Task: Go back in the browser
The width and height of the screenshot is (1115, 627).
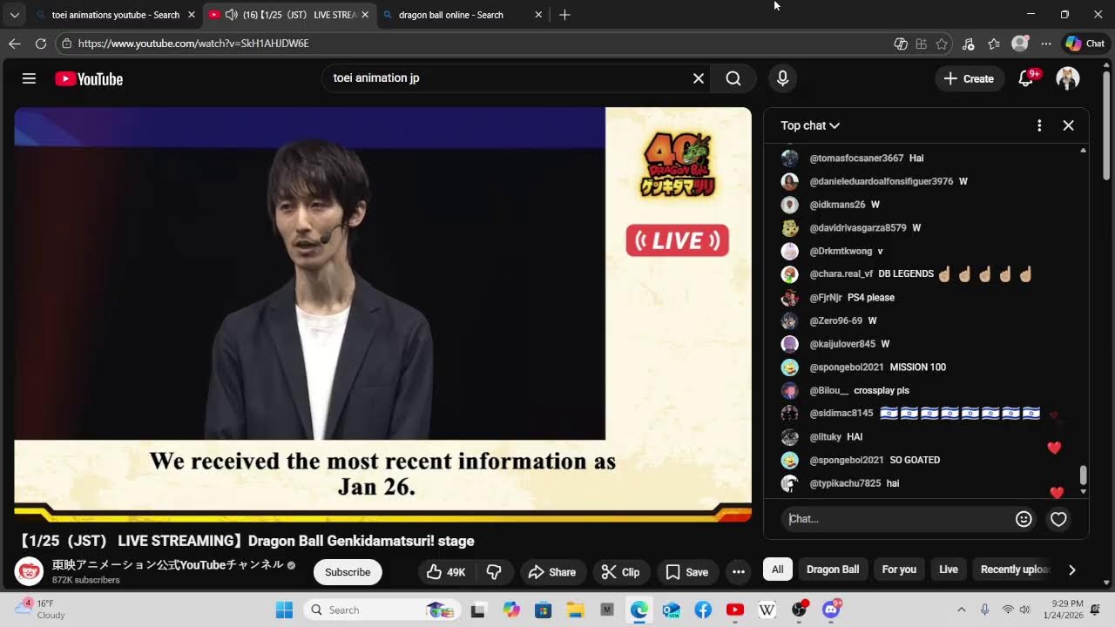Action: (x=15, y=44)
